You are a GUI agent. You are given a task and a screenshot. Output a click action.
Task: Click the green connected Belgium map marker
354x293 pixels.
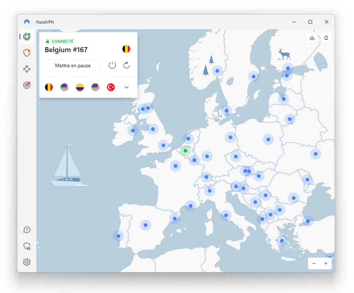[185, 151]
